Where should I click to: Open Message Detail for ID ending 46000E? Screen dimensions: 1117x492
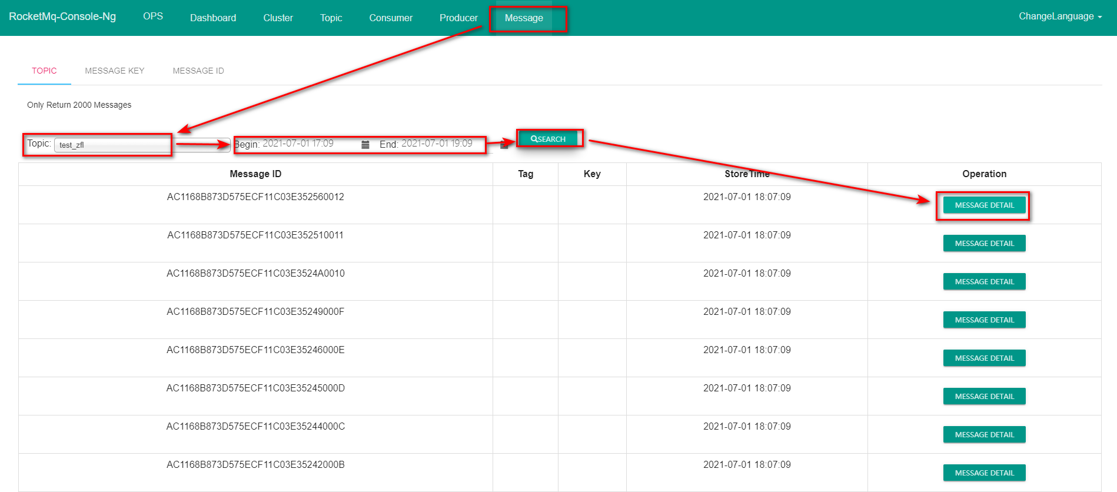click(984, 358)
